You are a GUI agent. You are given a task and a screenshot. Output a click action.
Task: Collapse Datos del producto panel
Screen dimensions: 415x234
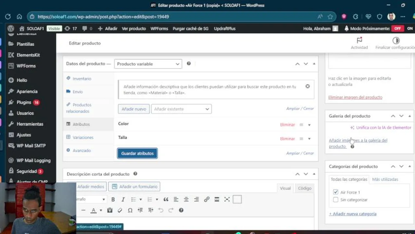pyautogui.click(x=314, y=64)
